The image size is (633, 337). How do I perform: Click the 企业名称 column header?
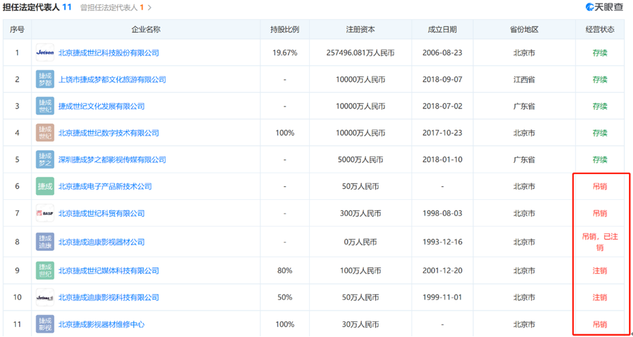coord(146,29)
